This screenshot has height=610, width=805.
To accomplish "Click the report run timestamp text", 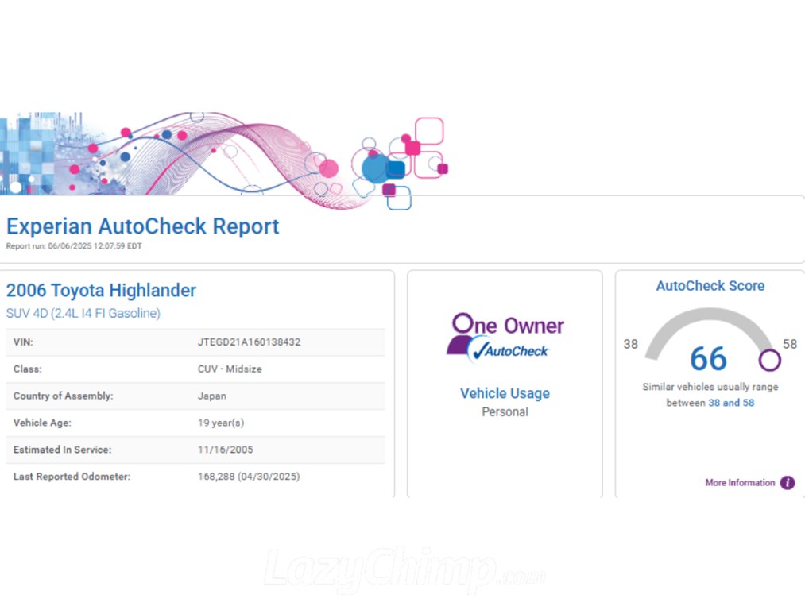I will click(74, 246).
